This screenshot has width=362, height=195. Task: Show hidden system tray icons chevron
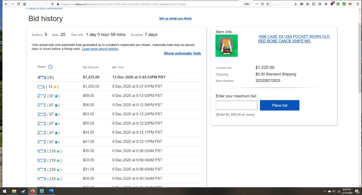pyautogui.click(x=325, y=191)
